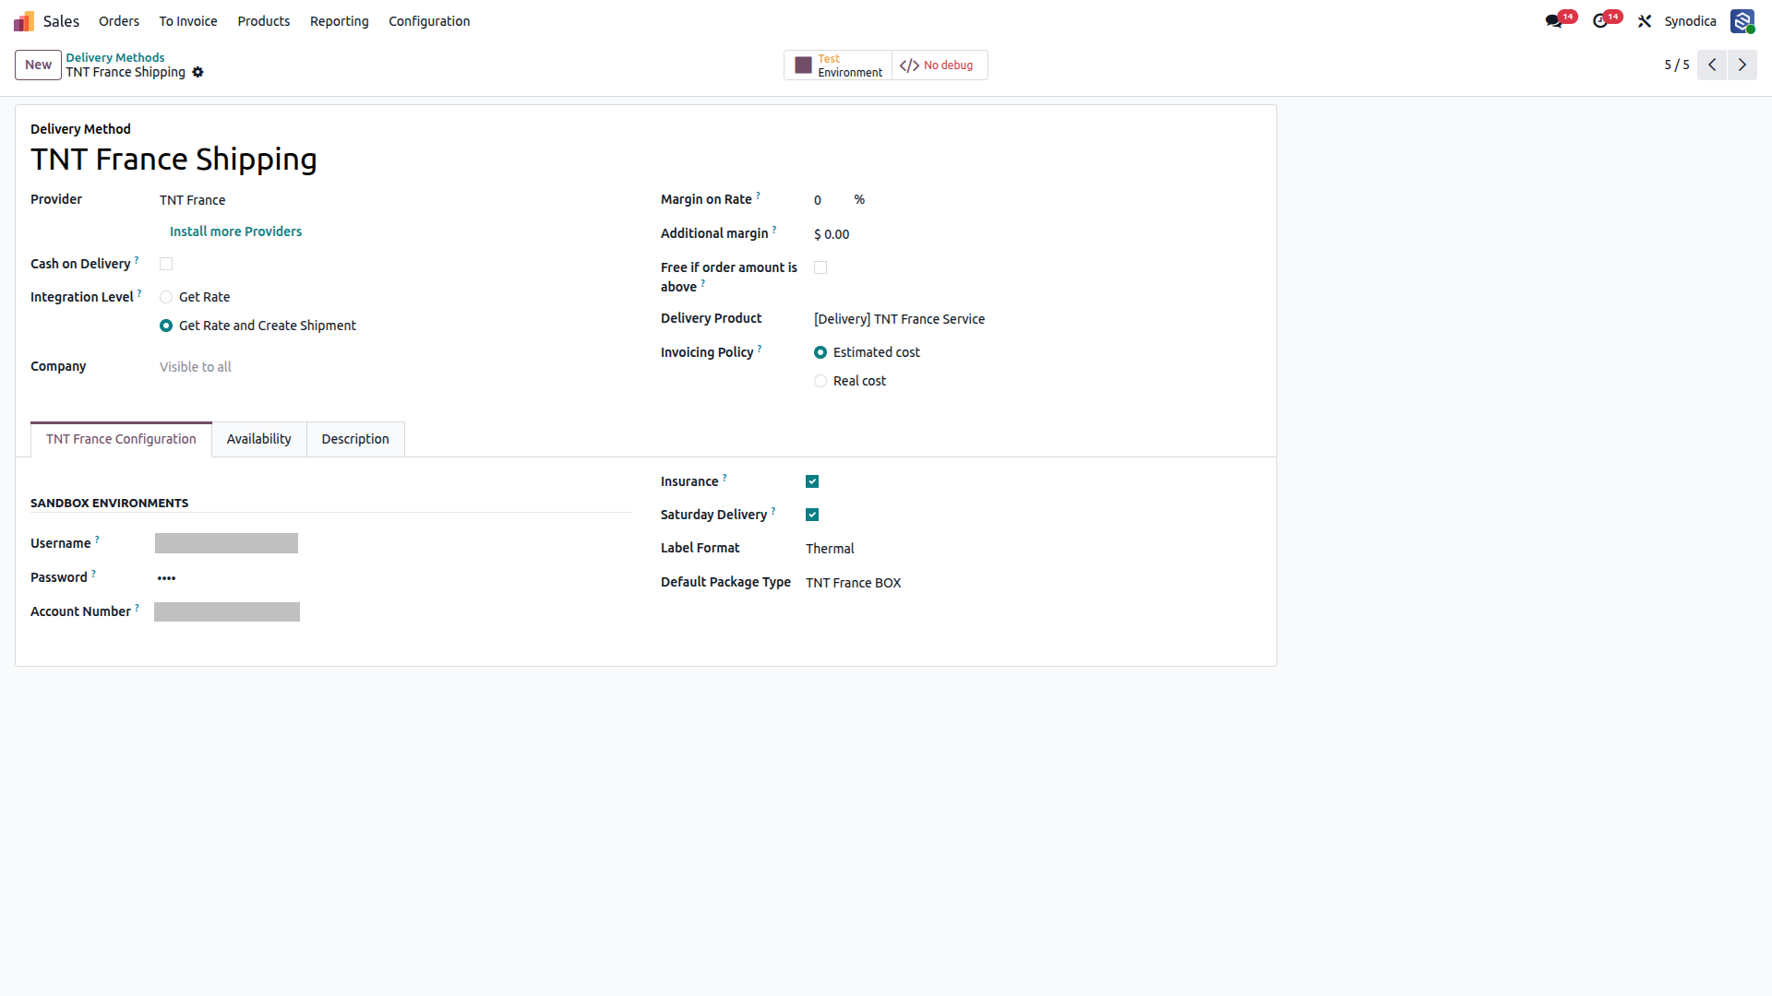Open Cash on Delivery help tooltip
Screen dimensions: 1772x996
[137, 259]
